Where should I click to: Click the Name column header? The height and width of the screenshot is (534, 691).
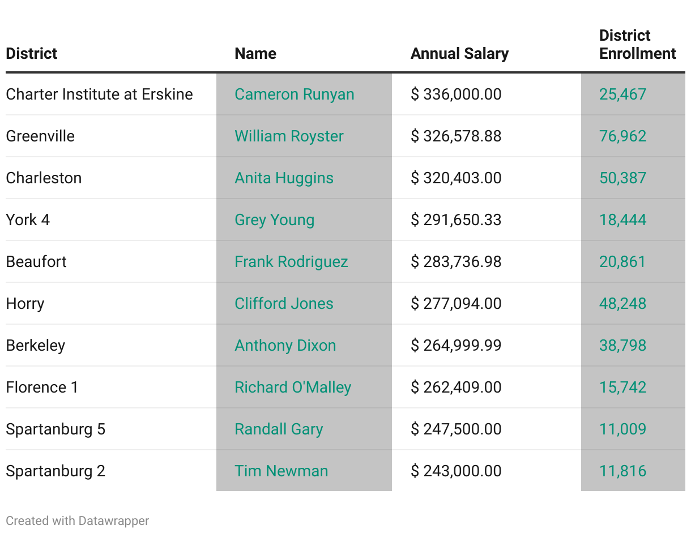(255, 54)
